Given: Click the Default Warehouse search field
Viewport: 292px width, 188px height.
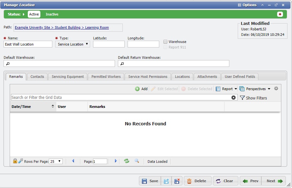Looking at the screenshot, I should click(59, 64).
